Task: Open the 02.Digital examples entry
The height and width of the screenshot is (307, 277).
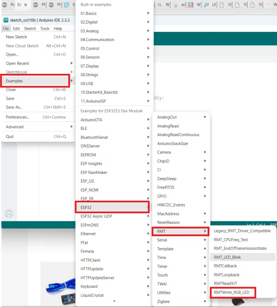Action: [x=114, y=22]
